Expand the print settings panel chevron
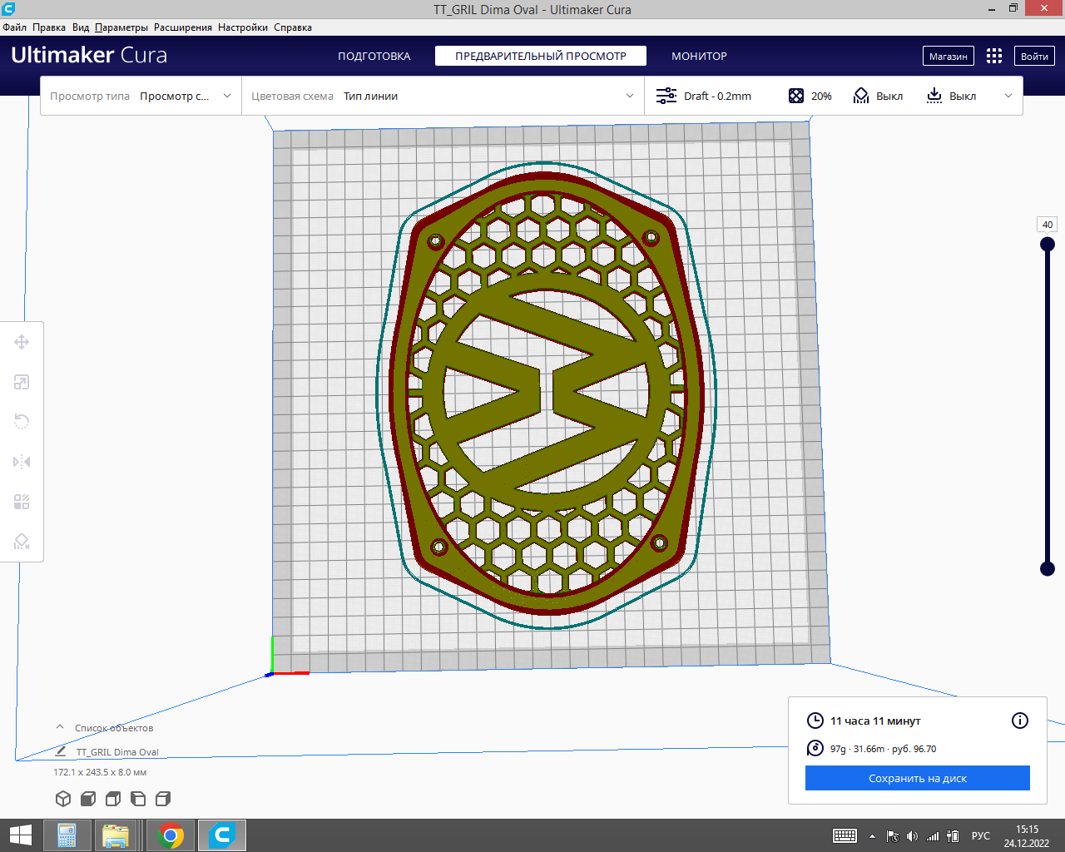Viewport: 1065px width, 852px height. point(1008,96)
